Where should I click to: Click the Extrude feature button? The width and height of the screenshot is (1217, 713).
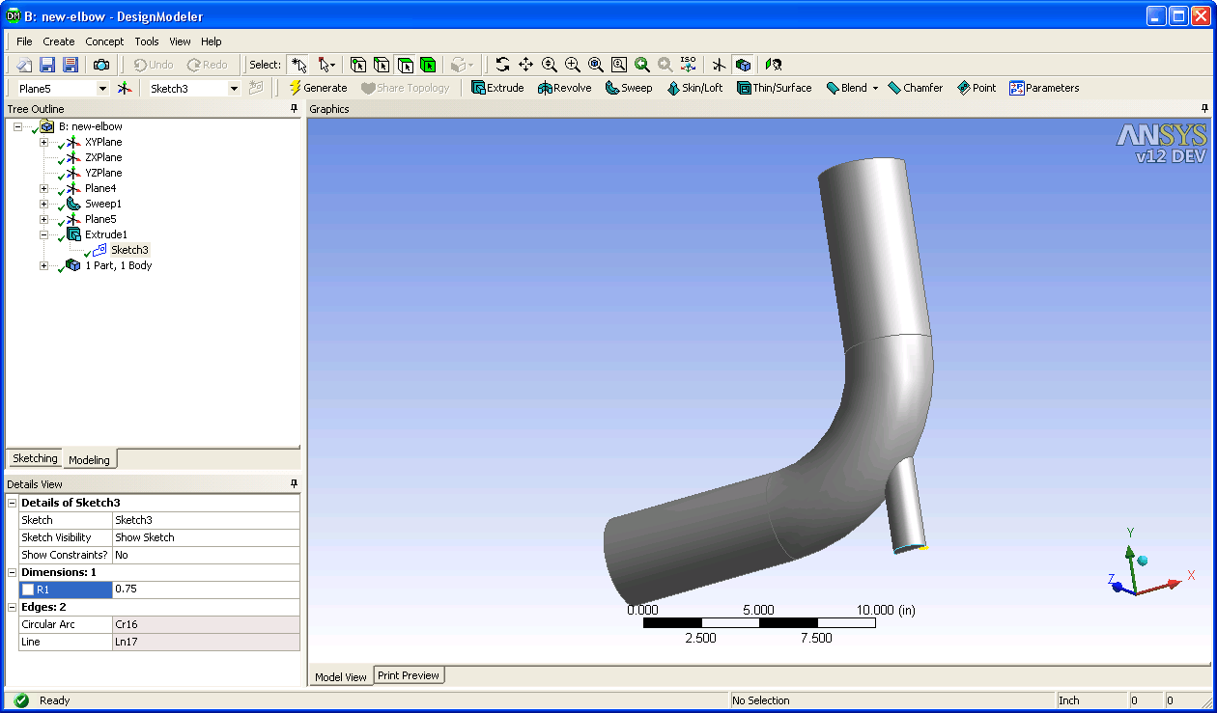pos(497,88)
